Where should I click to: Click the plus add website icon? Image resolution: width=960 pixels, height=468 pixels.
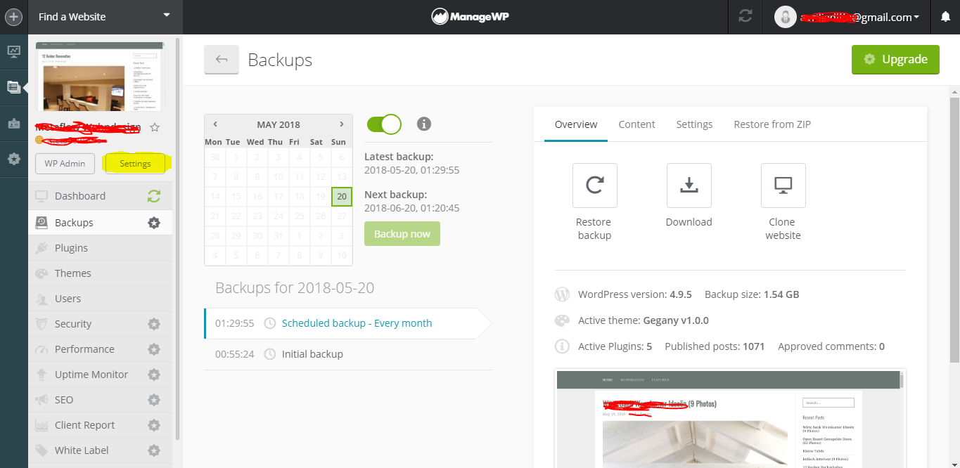13,17
